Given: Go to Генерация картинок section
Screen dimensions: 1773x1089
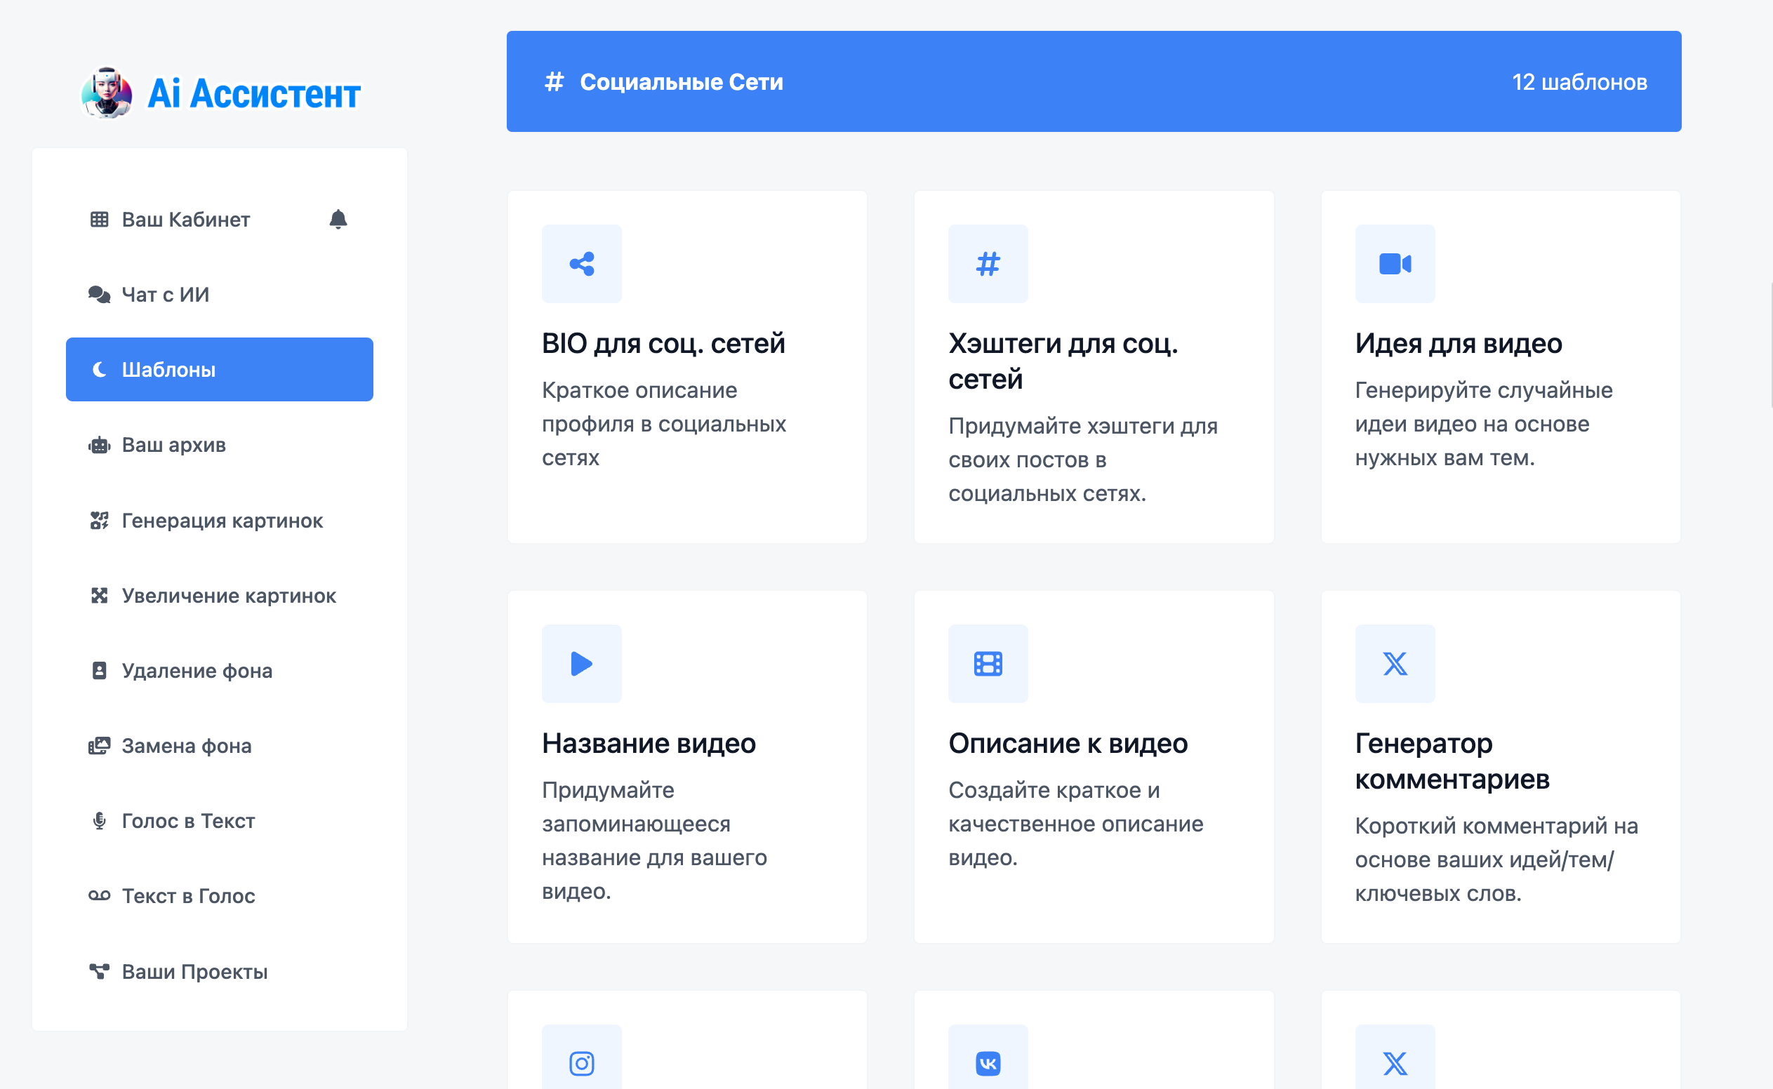Looking at the screenshot, I should [222, 521].
